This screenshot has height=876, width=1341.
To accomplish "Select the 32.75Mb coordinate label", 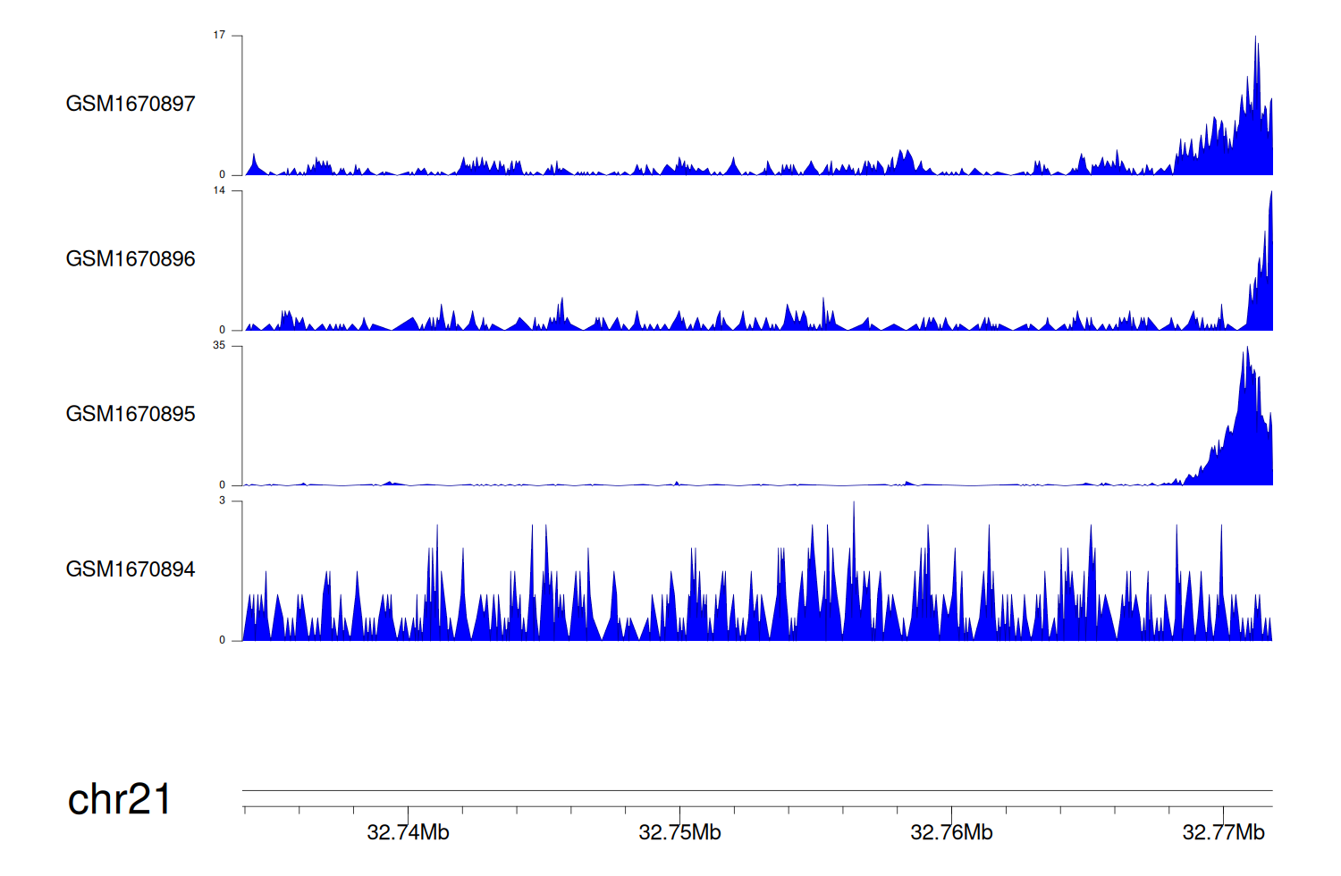I will click(x=679, y=832).
